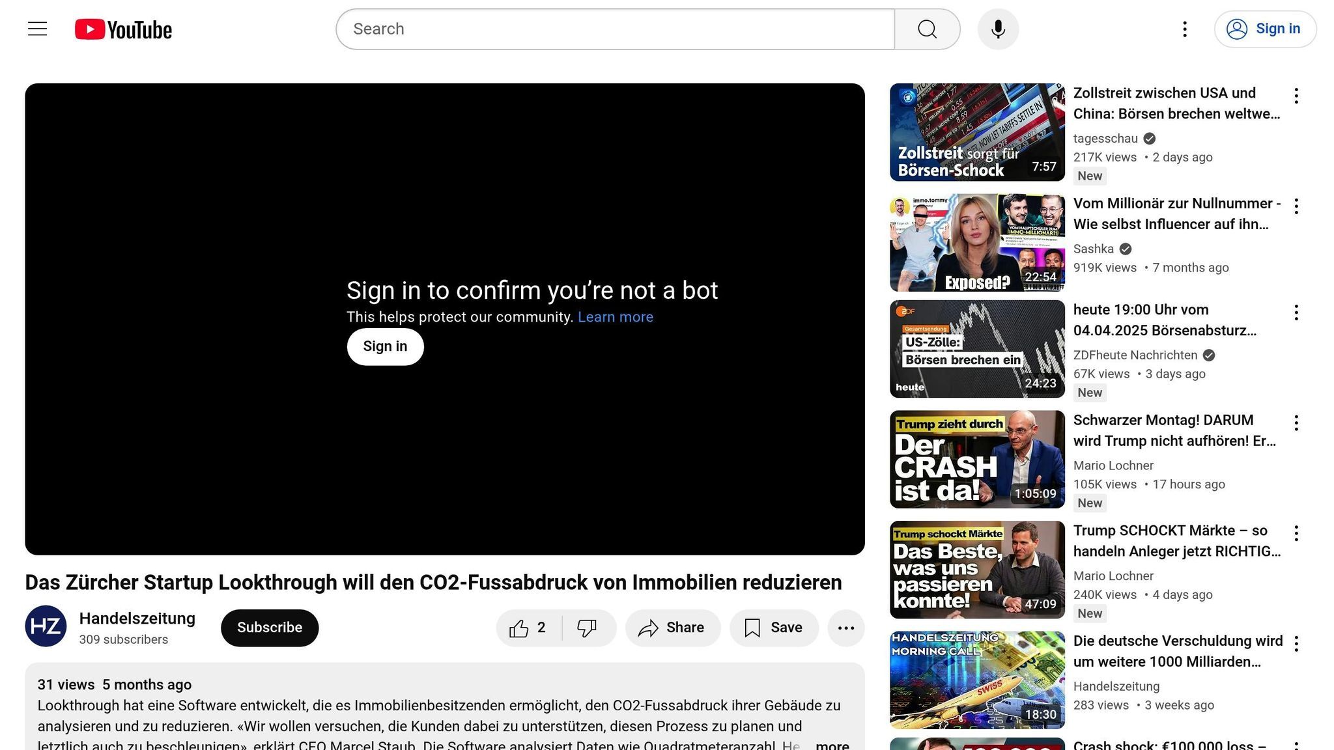The image size is (1334, 750).
Task: Open 'Die deutsche Verschuldung wird' video title
Action: [1178, 652]
